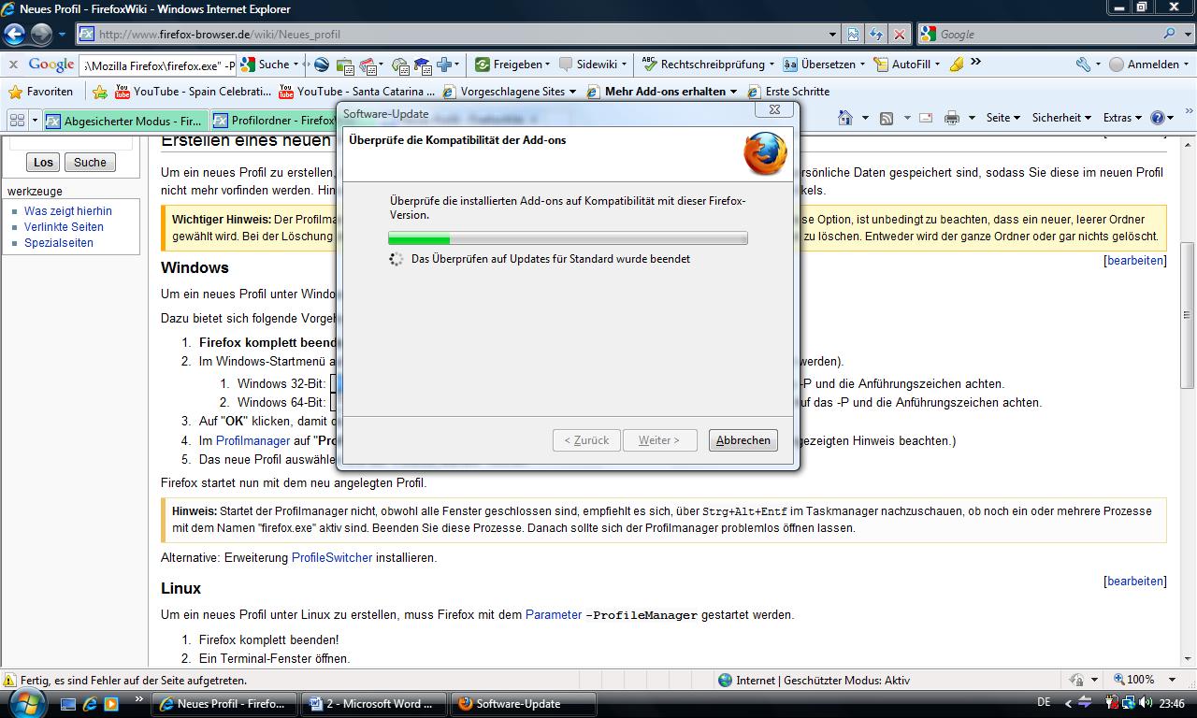
Task: Expand the Anmelden dropdown
Action: [x=1187, y=65]
